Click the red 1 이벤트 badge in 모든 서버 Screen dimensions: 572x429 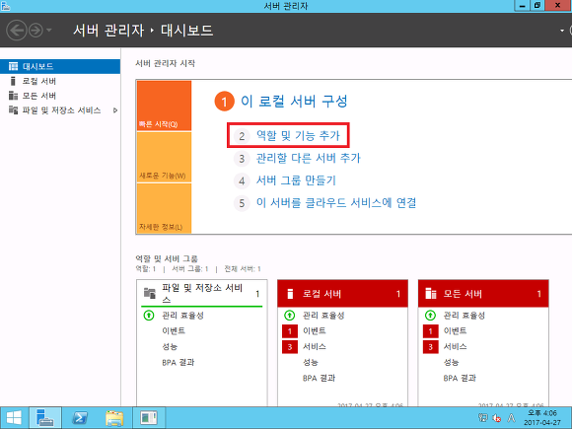[x=430, y=330]
